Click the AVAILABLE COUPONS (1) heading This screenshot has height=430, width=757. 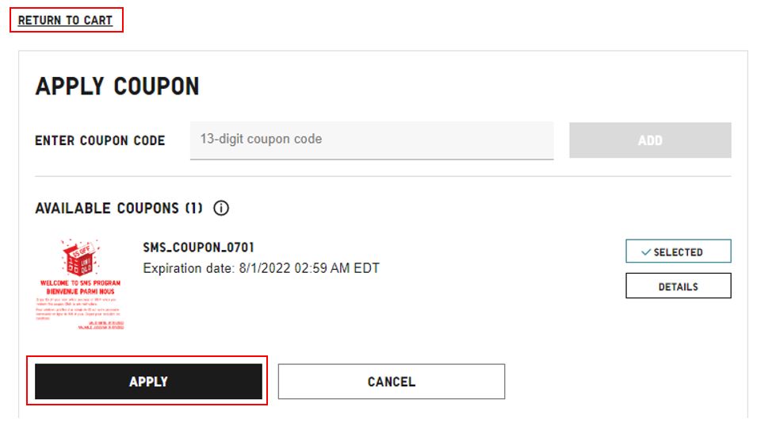118,209
